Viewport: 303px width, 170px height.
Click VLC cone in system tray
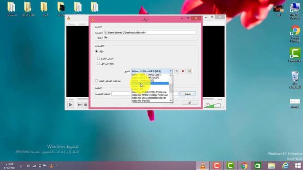coord(51,166)
